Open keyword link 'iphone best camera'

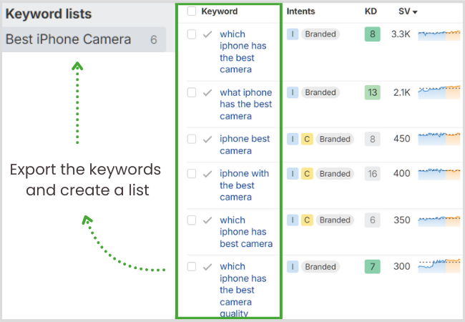pos(245,145)
